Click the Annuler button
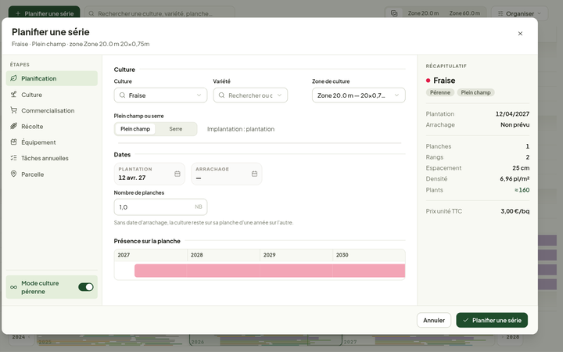563x352 pixels. click(x=434, y=320)
